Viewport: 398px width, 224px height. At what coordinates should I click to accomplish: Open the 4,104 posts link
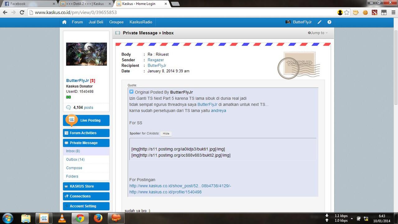pos(83,108)
